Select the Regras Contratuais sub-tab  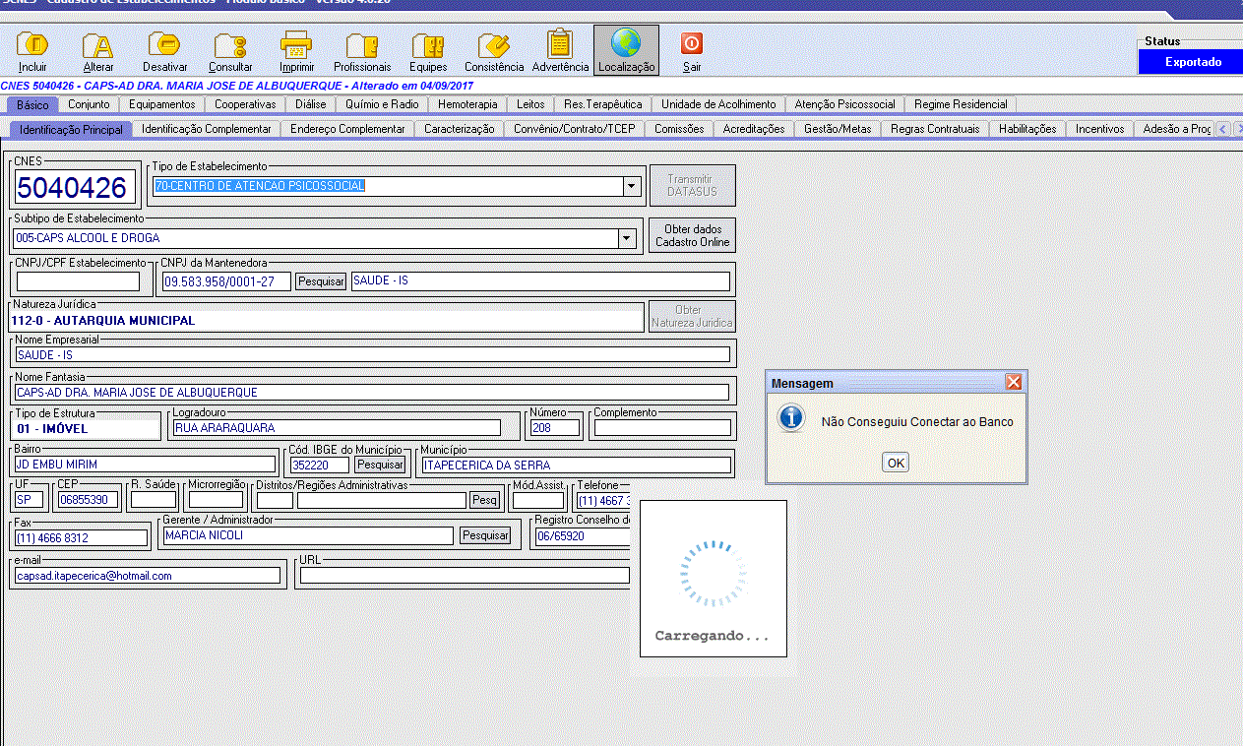click(935, 129)
